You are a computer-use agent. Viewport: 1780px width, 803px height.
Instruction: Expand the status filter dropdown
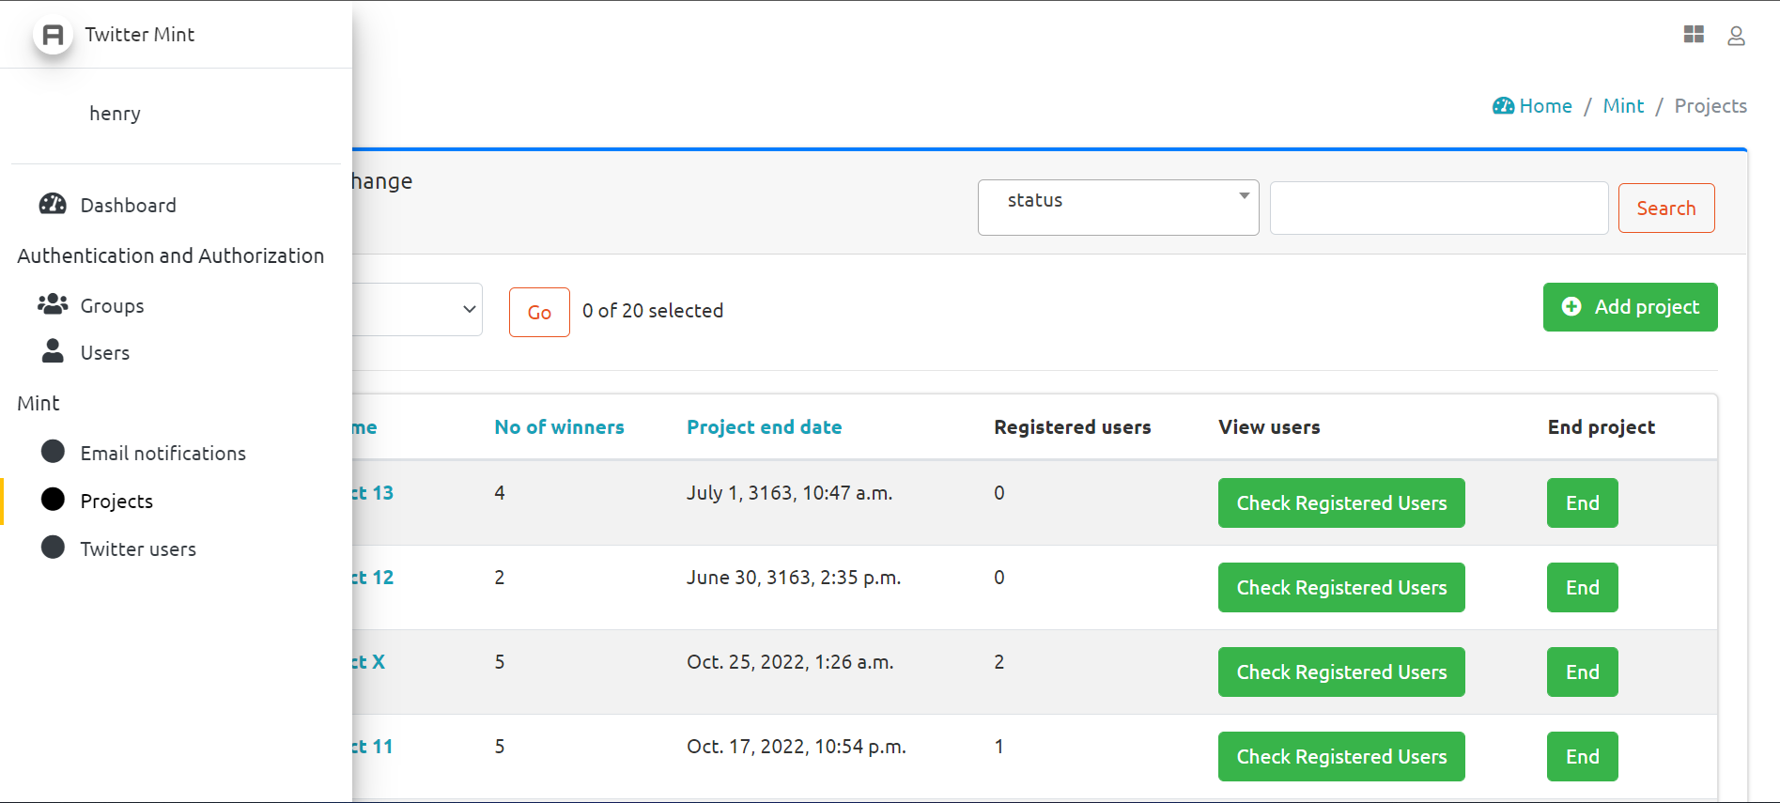click(x=1118, y=207)
